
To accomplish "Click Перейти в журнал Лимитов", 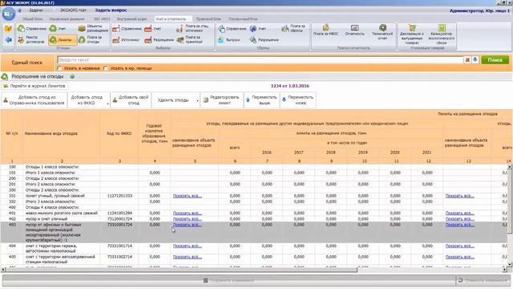I will pos(34,86).
